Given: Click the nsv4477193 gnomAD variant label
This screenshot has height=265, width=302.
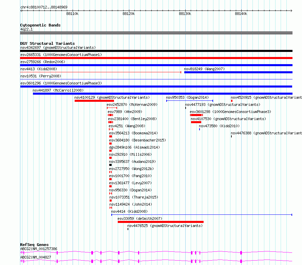Looking at the screenshot, I should (x=223, y=105).
